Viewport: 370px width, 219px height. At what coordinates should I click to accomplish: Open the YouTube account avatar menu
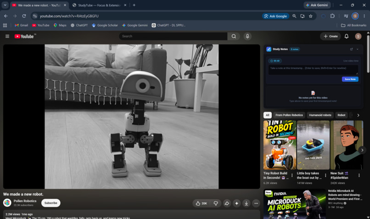[x=358, y=36]
